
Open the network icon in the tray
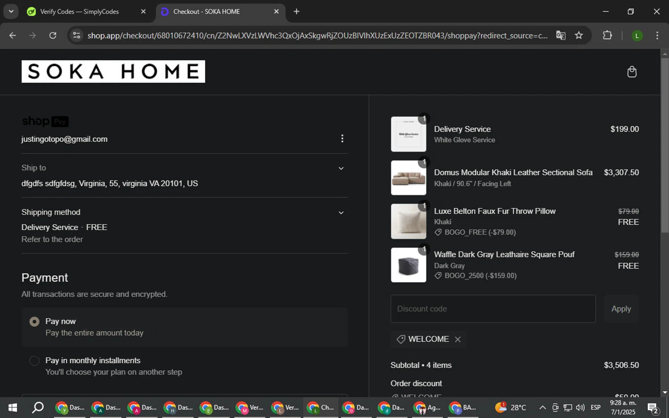pos(568,407)
